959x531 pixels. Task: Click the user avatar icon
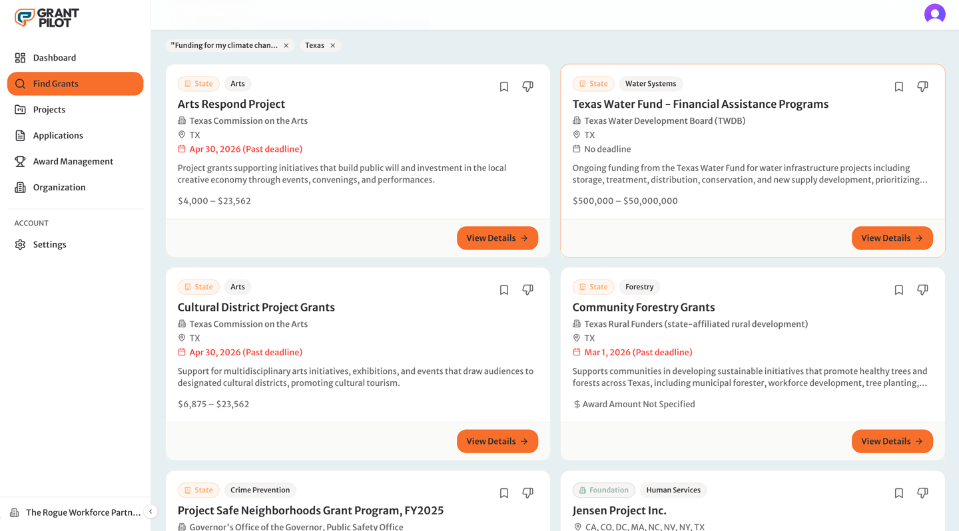[934, 14]
